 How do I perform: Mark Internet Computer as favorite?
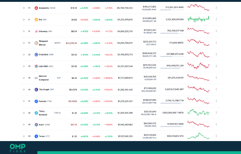coord(24,78)
